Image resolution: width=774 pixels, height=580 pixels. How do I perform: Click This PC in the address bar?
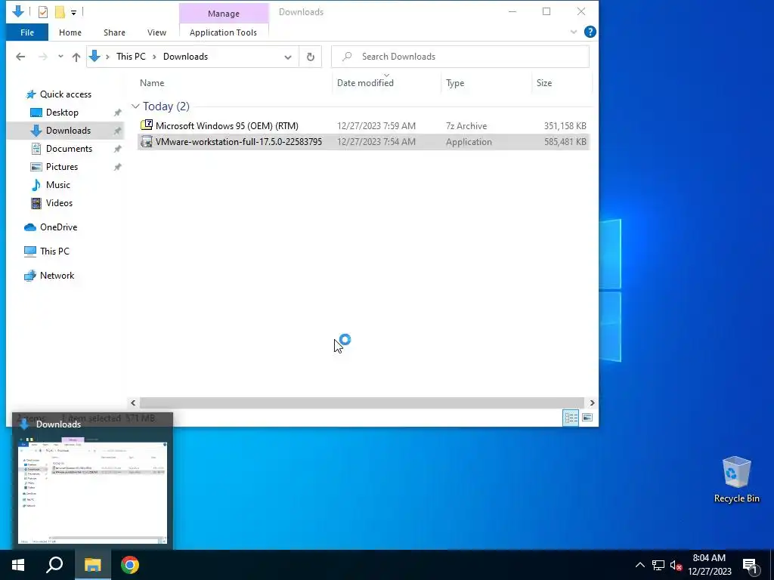click(131, 57)
